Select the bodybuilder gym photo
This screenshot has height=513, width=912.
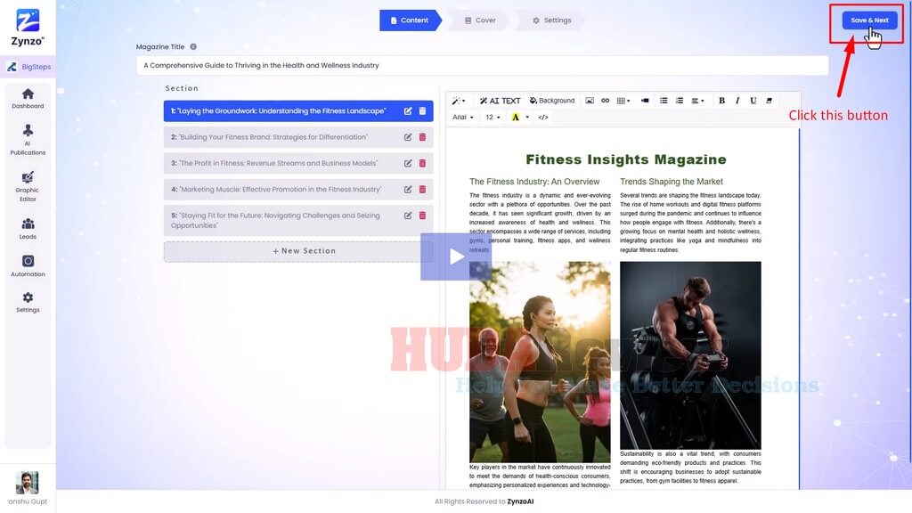pyautogui.click(x=690, y=354)
